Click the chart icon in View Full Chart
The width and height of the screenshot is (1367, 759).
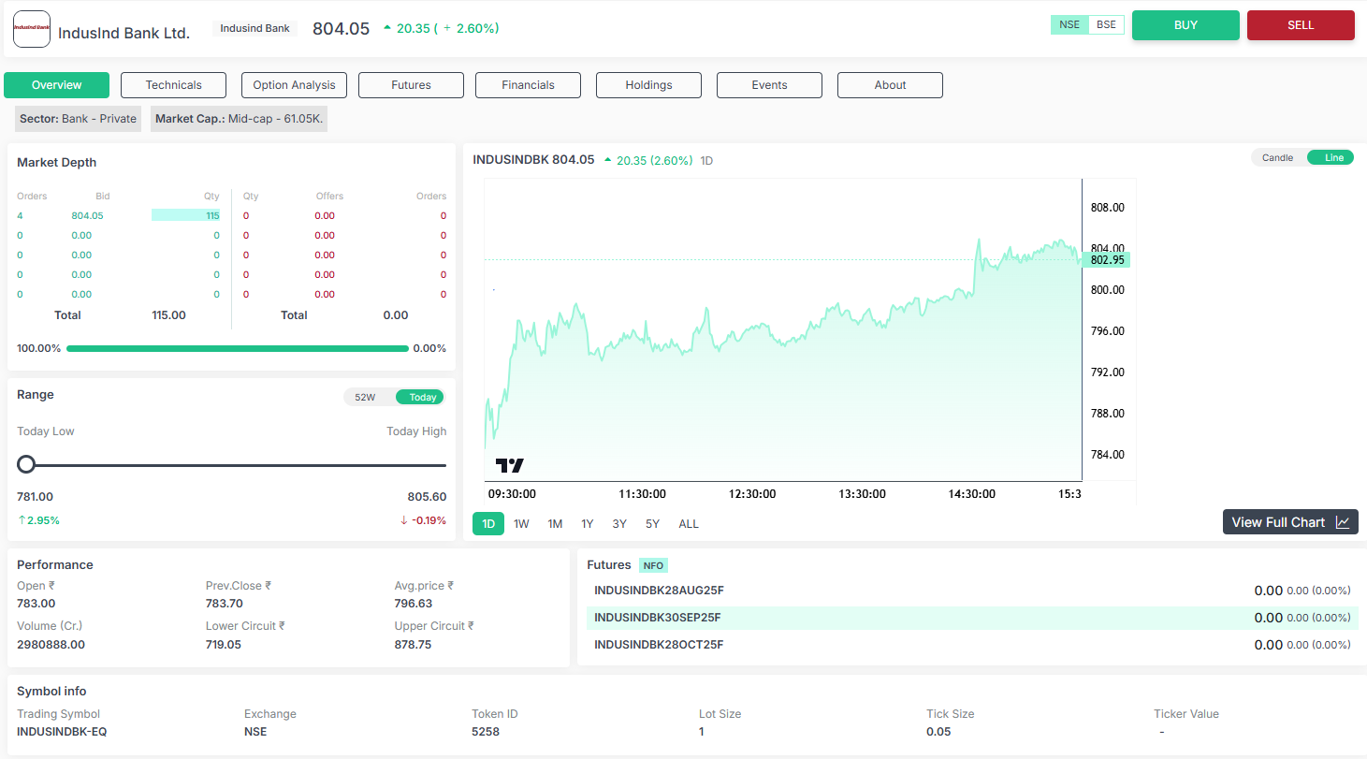click(1343, 522)
